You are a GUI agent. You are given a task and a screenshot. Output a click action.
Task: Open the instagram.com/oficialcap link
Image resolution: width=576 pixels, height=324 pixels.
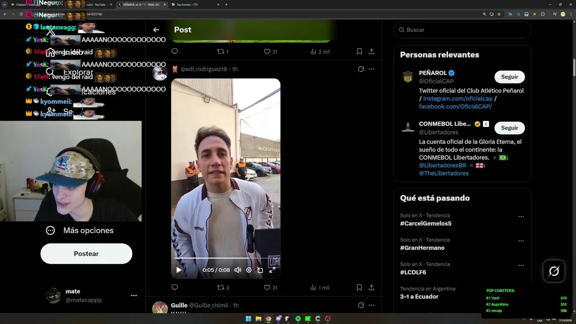click(458, 99)
